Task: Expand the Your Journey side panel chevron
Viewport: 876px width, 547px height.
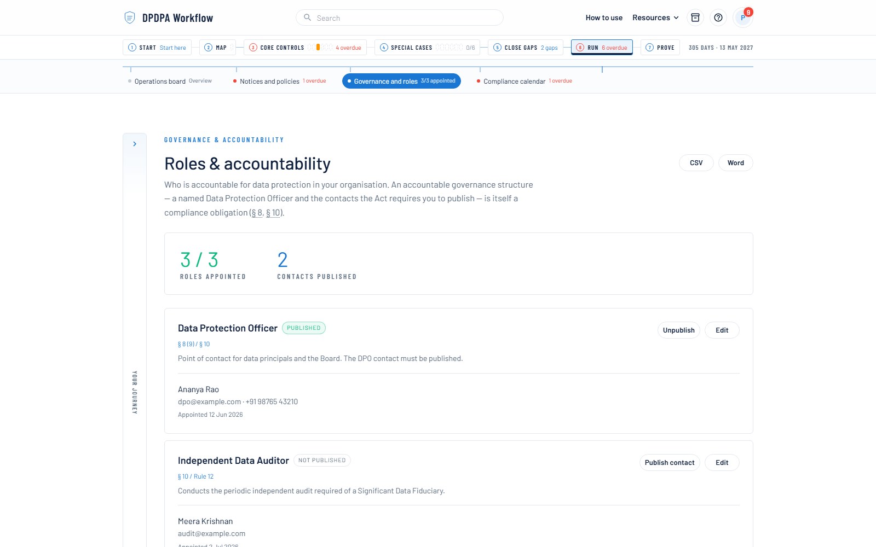Action: (135, 144)
